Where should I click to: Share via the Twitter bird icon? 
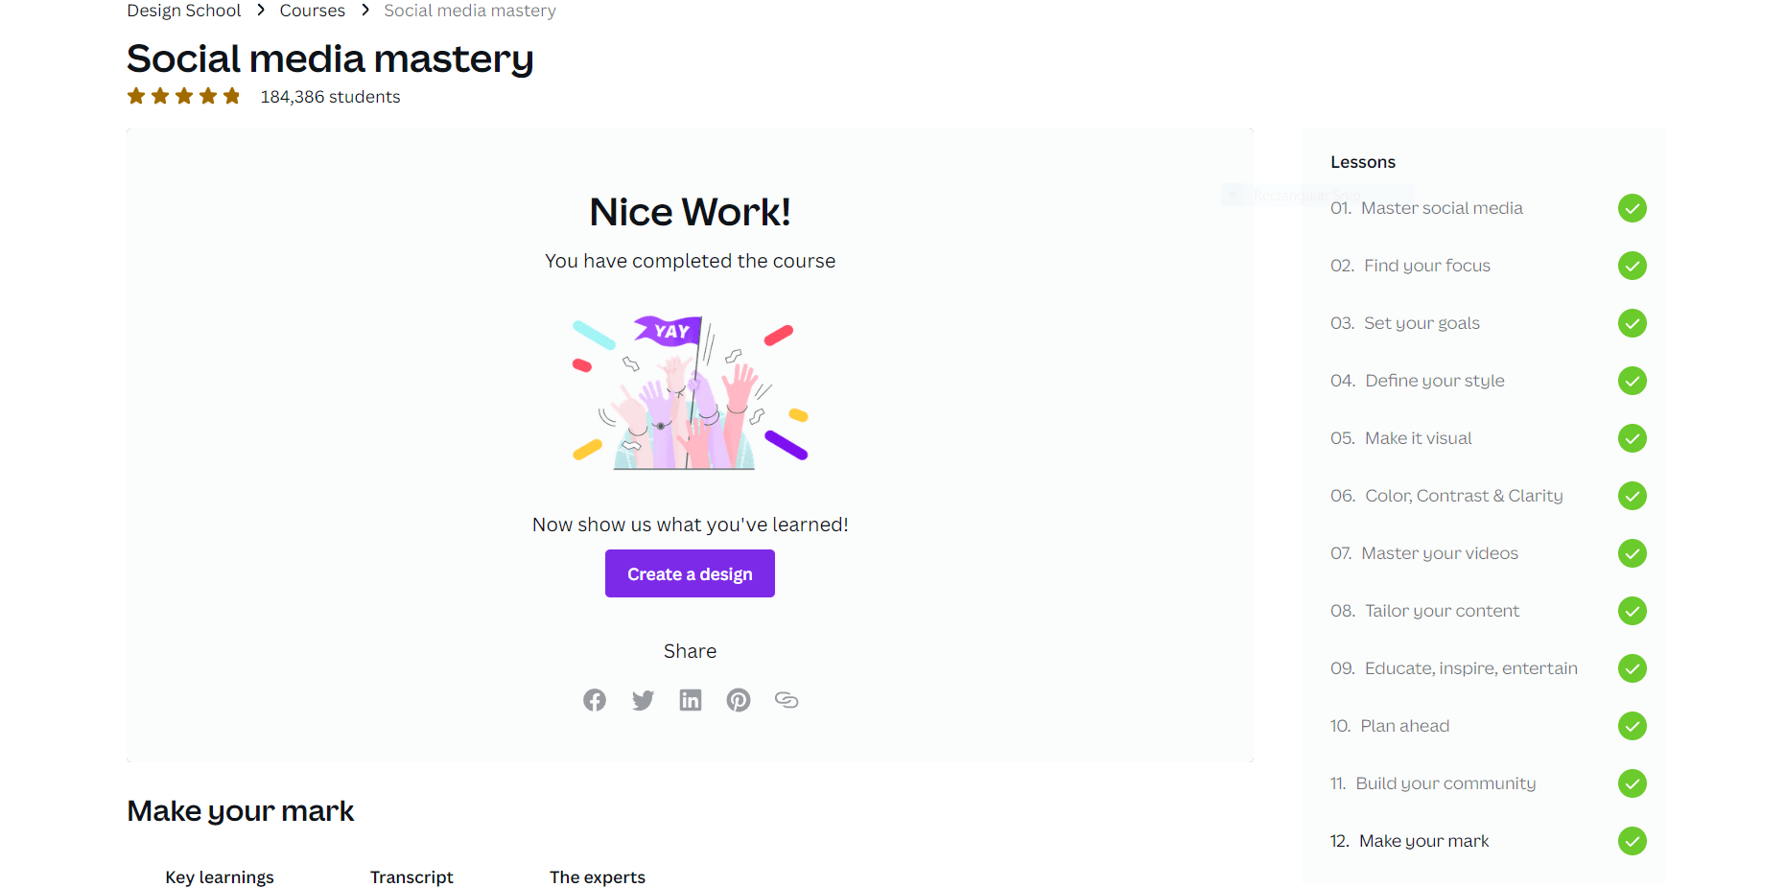pyautogui.click(x=643, y=700)
